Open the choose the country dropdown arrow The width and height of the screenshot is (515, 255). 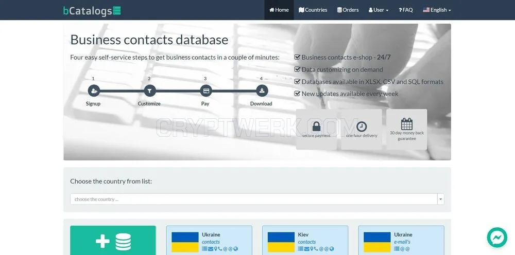[441, 199]
